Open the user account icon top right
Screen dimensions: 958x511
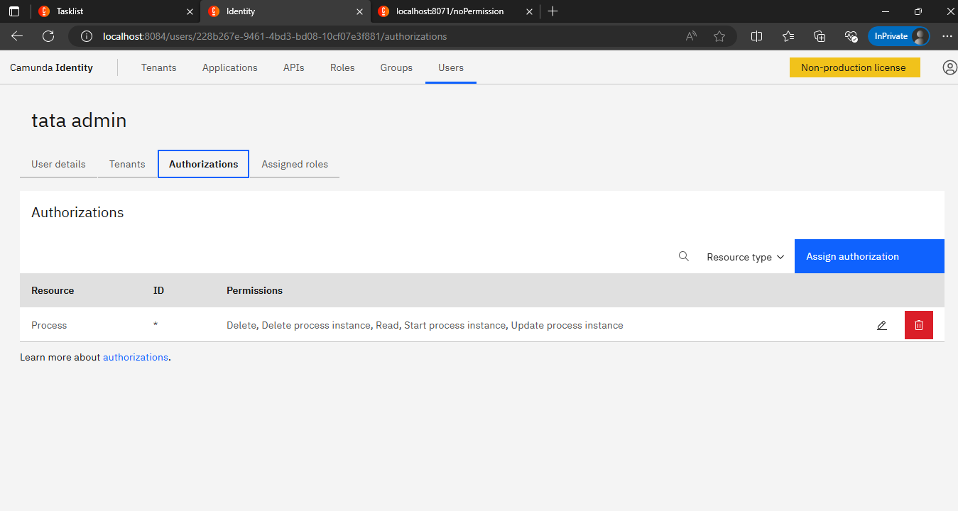(949, 67)
